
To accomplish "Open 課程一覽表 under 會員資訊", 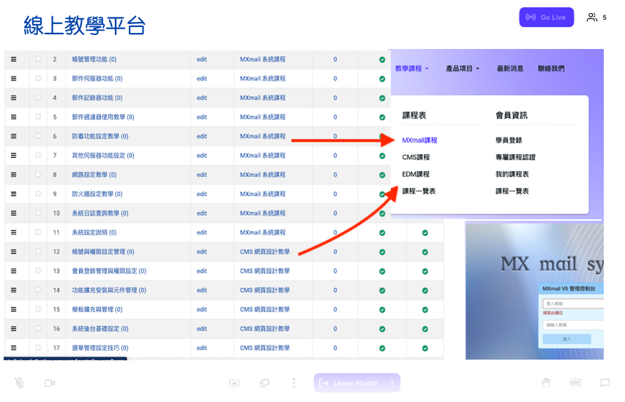I will click(512, 191).
